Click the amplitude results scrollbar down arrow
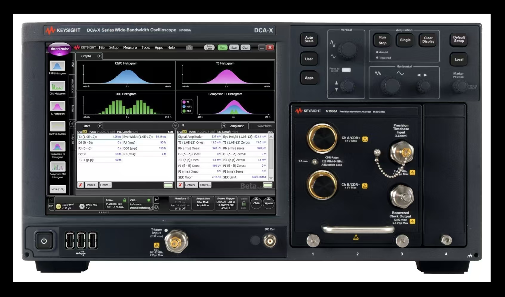The height and width of the screenshot is (297, 505). [x=271, y=178]
